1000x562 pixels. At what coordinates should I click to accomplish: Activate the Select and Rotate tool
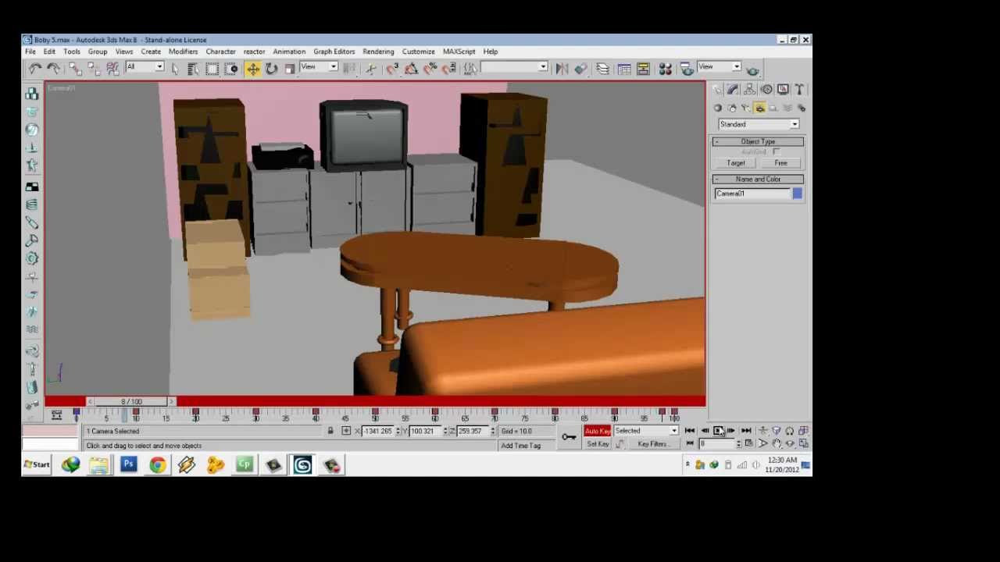click(271, 69)
